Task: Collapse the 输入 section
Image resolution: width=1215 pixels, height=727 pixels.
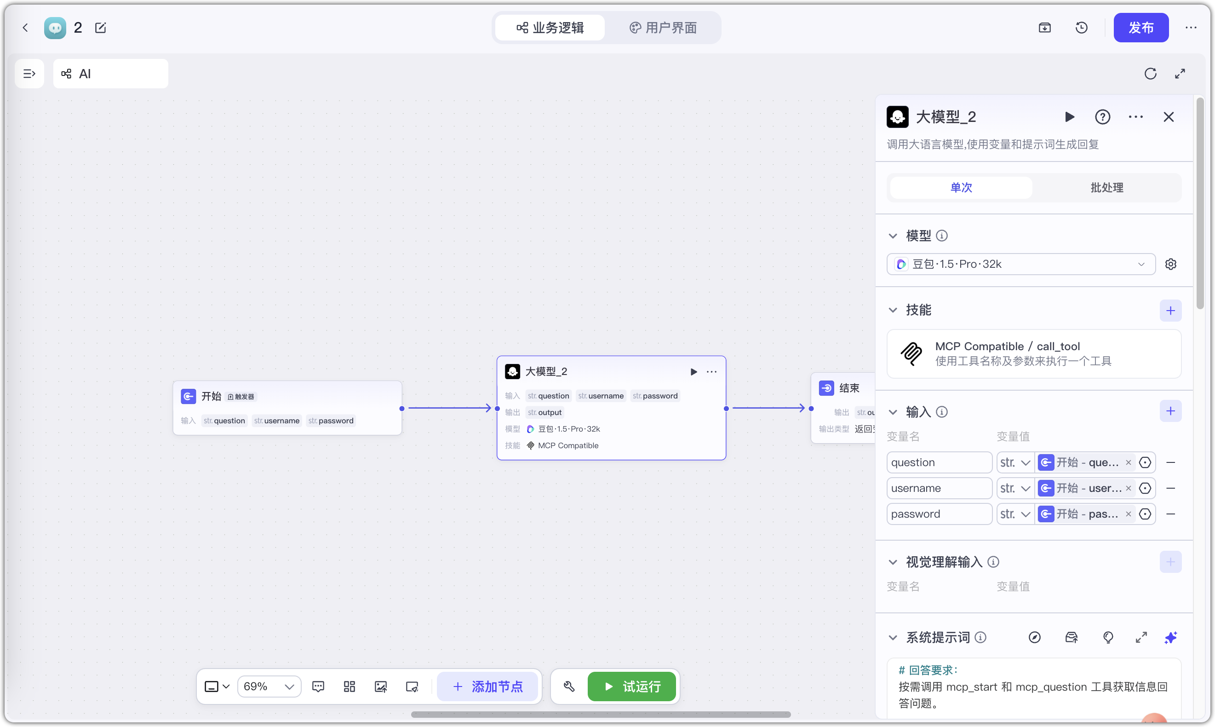Action: pyautogui.click(x=893, y=411)
